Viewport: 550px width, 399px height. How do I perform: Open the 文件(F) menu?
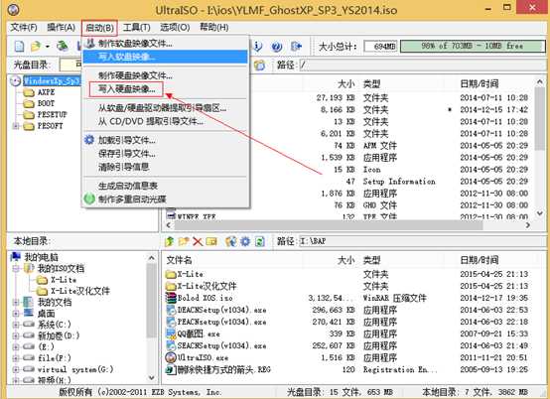click(24, 28)
